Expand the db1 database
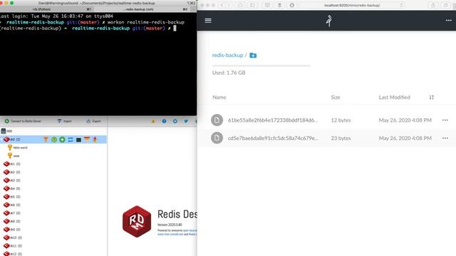This screenshot has height=256, width=456. pyautogui.click(x=12, y=164)
